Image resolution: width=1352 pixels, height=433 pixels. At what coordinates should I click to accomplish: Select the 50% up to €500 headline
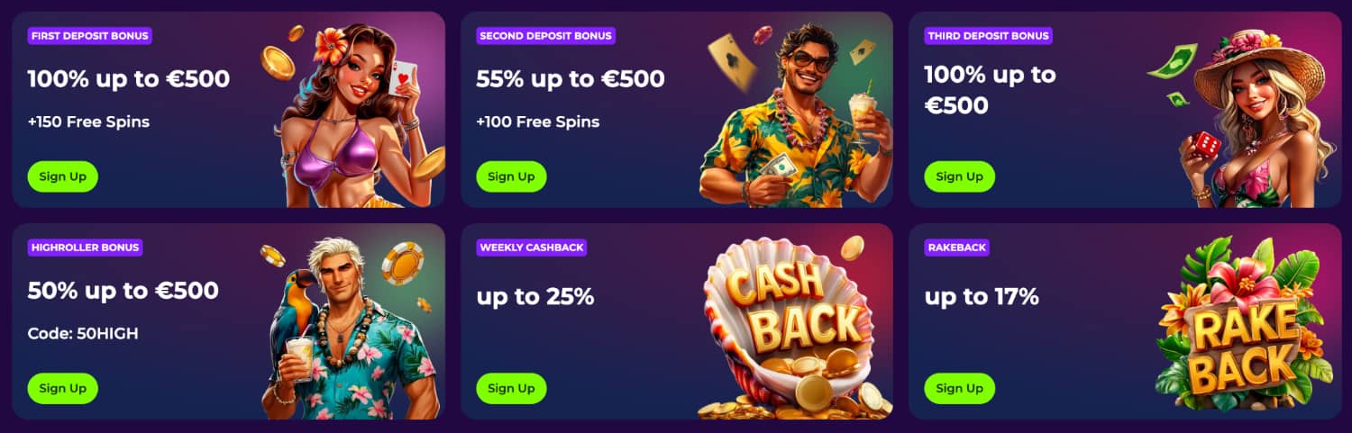point(123,291)
